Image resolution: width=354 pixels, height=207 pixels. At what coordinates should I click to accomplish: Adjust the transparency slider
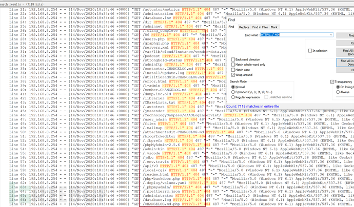coord(345,97)
